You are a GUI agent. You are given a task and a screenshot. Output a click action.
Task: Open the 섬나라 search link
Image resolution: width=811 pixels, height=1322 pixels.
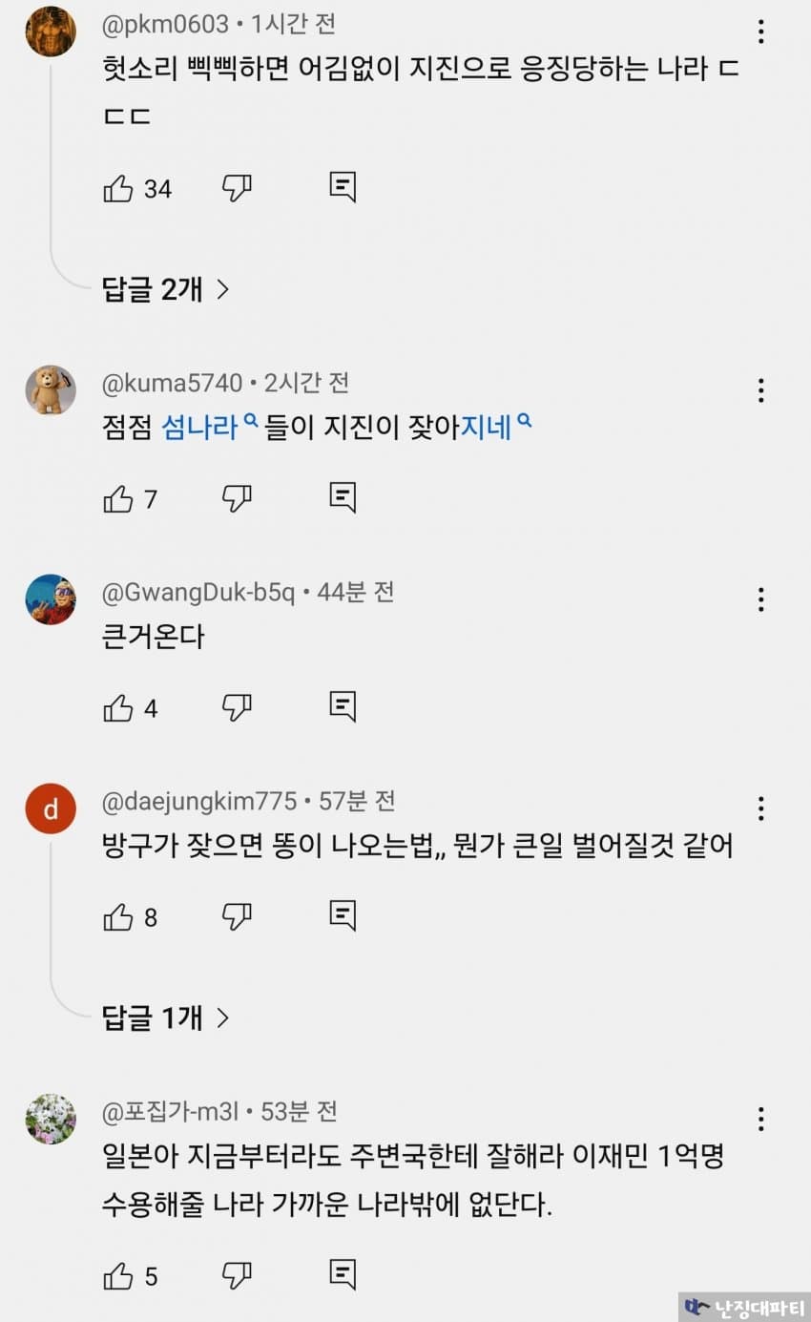point(200,427)
